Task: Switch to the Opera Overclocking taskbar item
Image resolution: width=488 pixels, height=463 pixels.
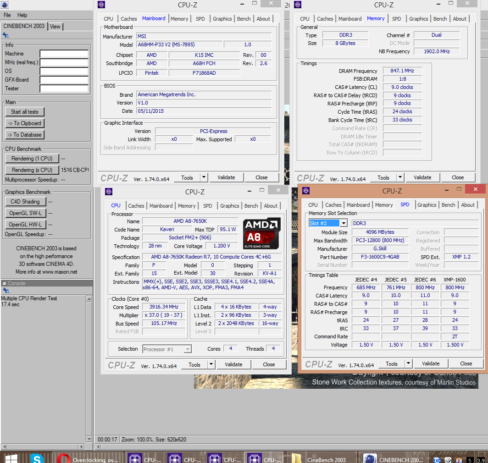Action: point(88,458)
